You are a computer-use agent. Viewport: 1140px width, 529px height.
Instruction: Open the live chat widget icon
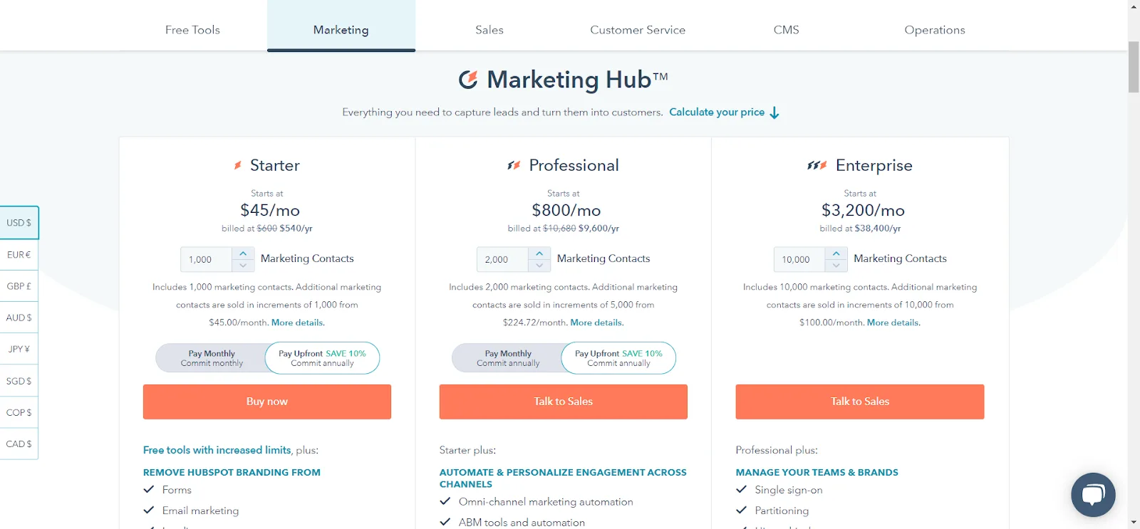coord(1093,495)
